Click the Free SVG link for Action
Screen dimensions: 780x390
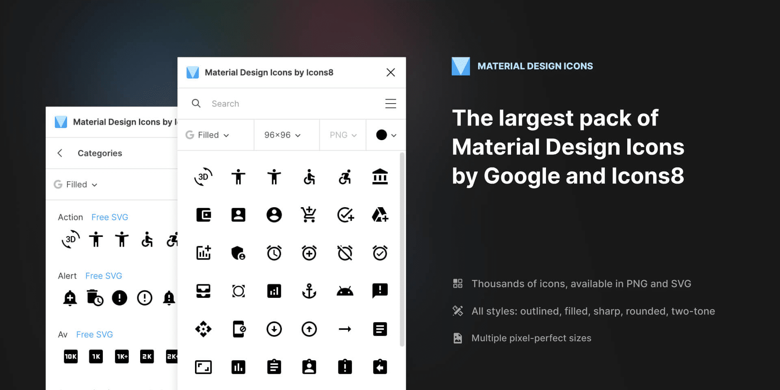click(109, 217)
